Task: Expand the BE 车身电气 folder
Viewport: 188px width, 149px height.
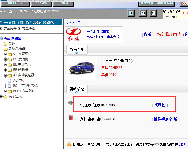Action: (x=5, y=65)
